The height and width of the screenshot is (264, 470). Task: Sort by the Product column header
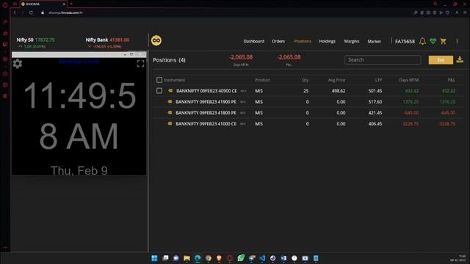(262, 80)
